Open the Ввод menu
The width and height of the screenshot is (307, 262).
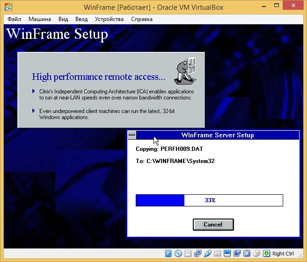pos(81,19)
